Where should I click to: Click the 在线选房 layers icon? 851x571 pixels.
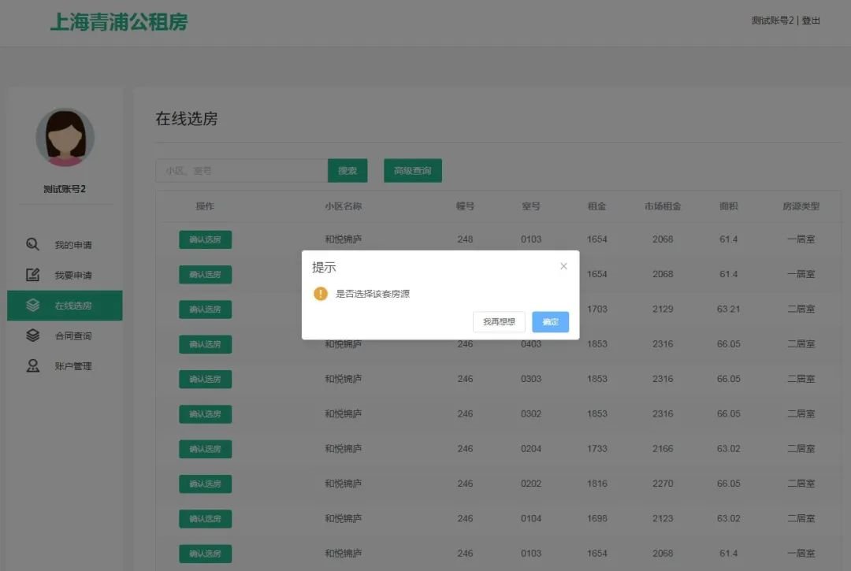tap(32, 306)
